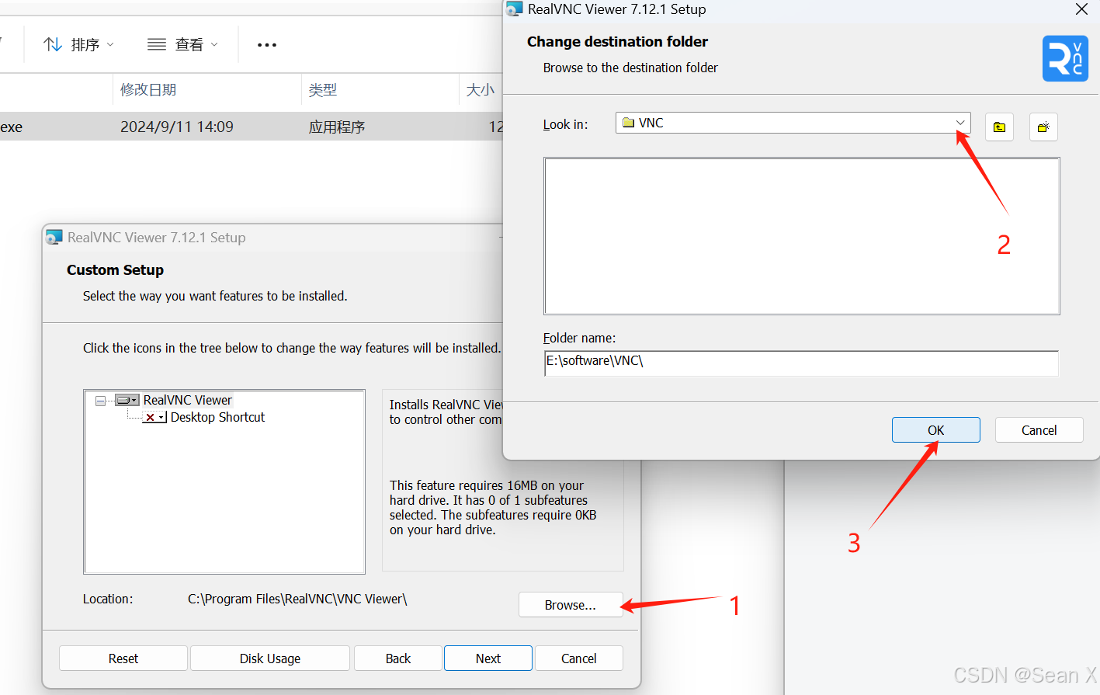Screen dimensions: 1100x695
Task: Open the 查看 view menu in Explorer
Action: pyautogui.click(x=182, y=45)
